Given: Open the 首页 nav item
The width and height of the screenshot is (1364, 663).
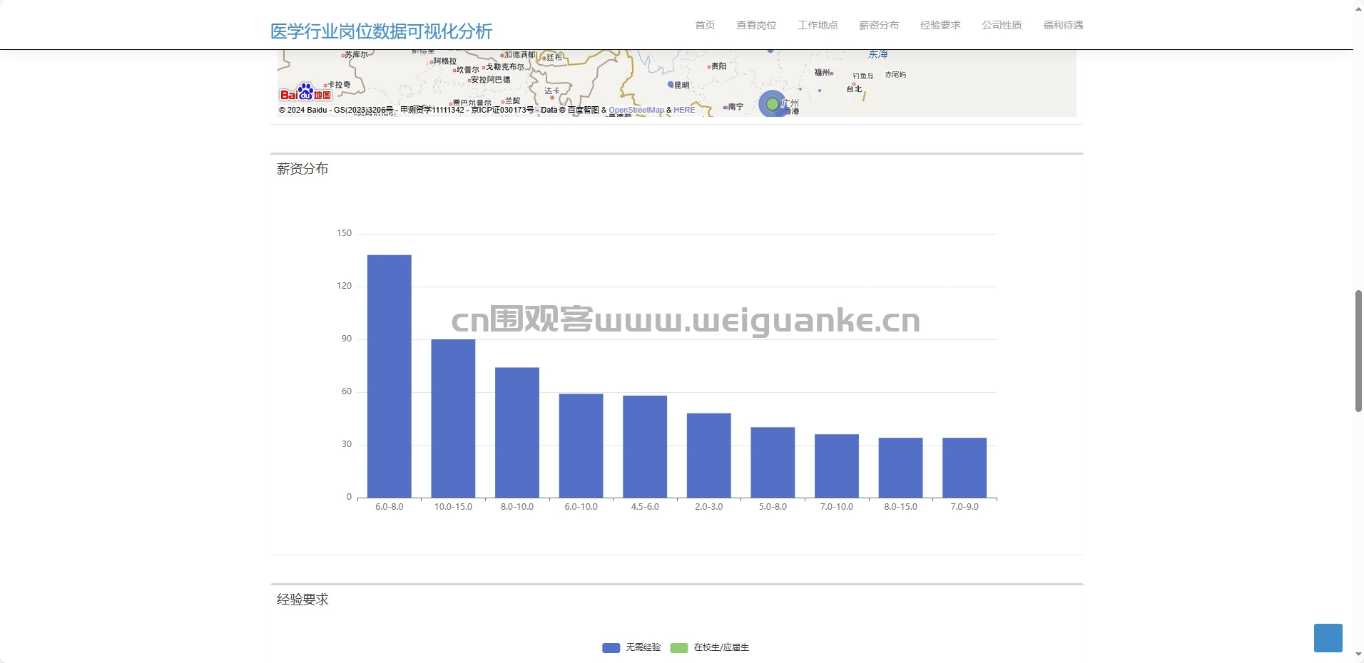Looking at the screenshot, I should (x=705, y=25).
